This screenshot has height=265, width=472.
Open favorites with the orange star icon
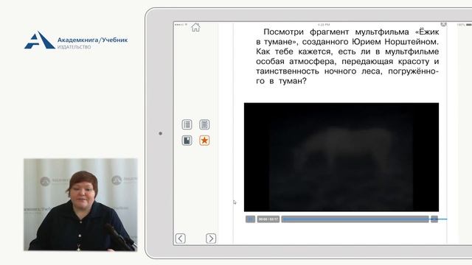click(204, 141)
